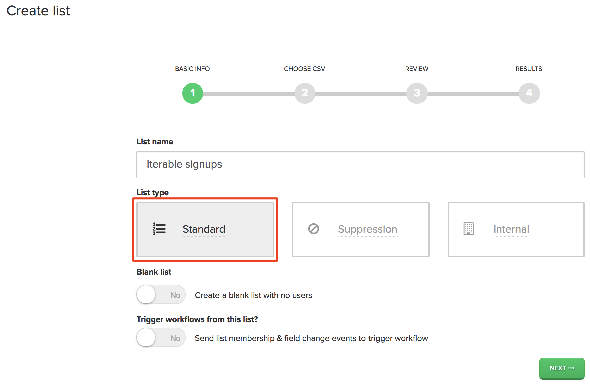
Task: Click the Standard label text
Action: [x=204, y=229]
